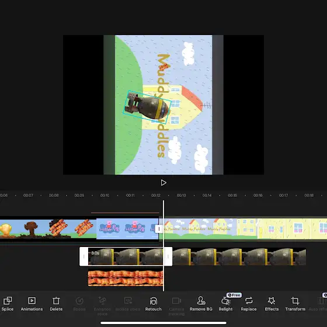
Task: Open the greyed-out Speed tool
Action: click(x=79, y=304)
